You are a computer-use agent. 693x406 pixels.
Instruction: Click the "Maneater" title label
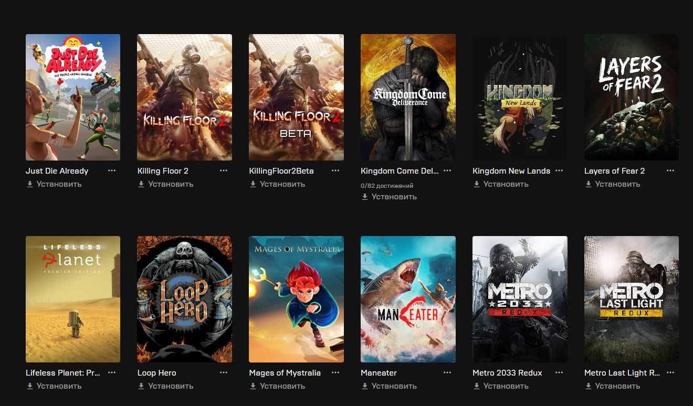379,373
